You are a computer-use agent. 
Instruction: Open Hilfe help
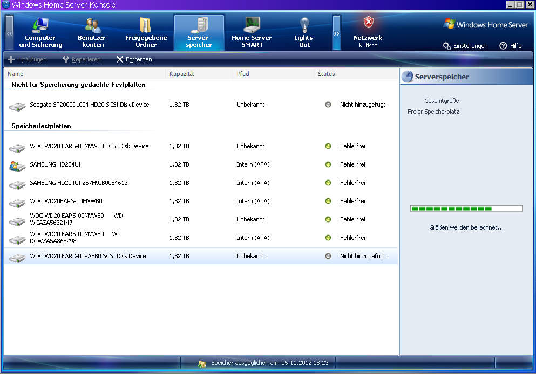point(511,46)
